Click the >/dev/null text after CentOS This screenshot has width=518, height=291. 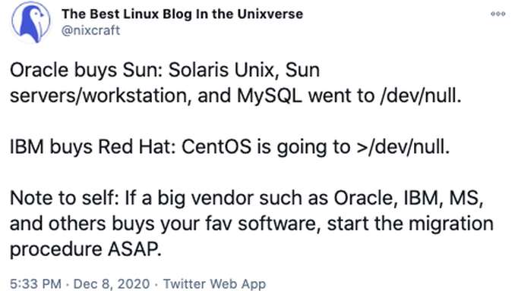click(403, 147)
